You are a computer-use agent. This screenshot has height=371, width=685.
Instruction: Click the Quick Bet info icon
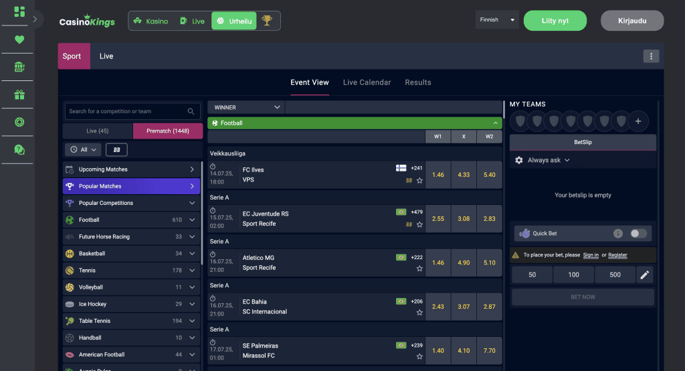point(617,233)
